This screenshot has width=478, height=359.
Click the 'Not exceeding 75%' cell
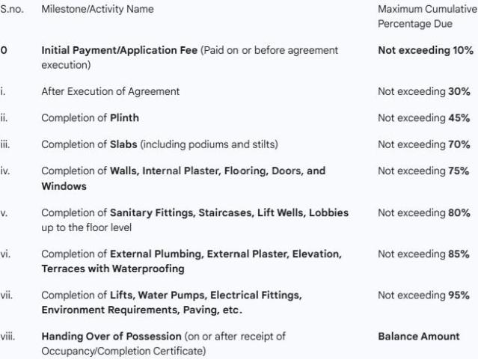(x=423, y=171)
